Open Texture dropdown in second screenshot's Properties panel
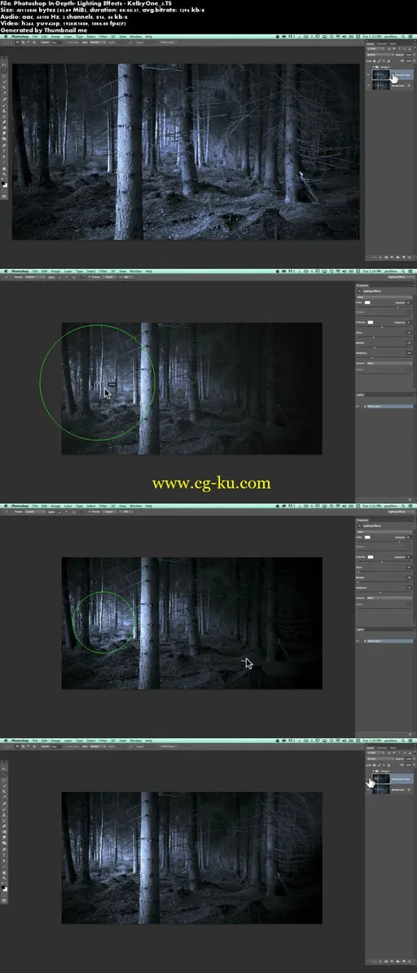 click(x=389, y=364)
